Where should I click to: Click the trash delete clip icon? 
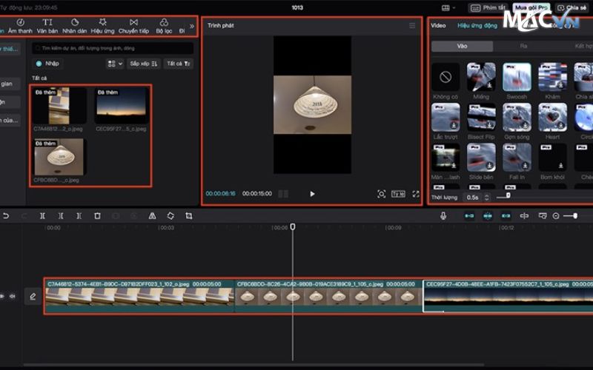tap(97, 216)
